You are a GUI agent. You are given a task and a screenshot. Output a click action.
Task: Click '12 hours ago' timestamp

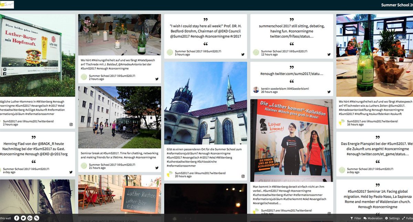(269, 54)
